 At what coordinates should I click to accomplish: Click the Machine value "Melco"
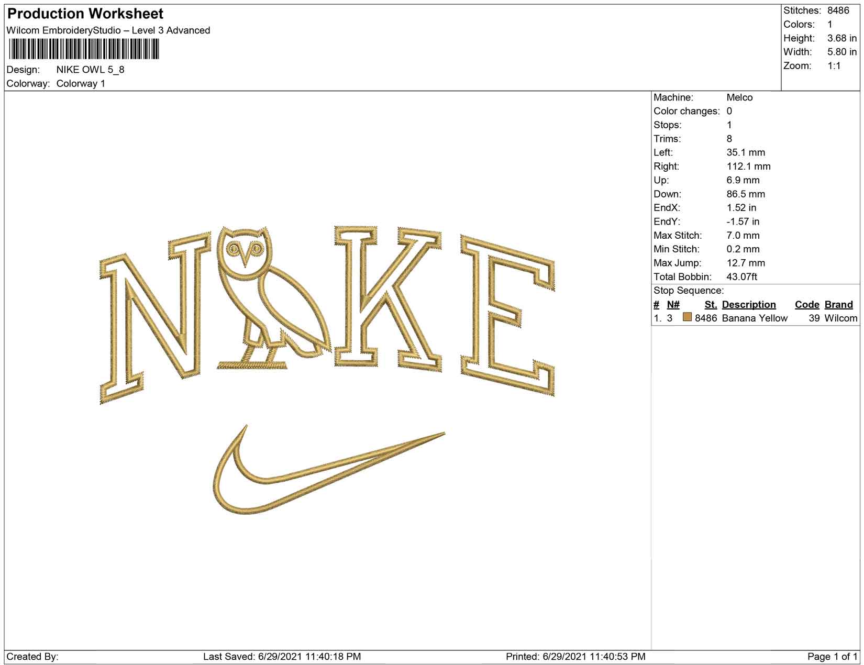(739, 97)
